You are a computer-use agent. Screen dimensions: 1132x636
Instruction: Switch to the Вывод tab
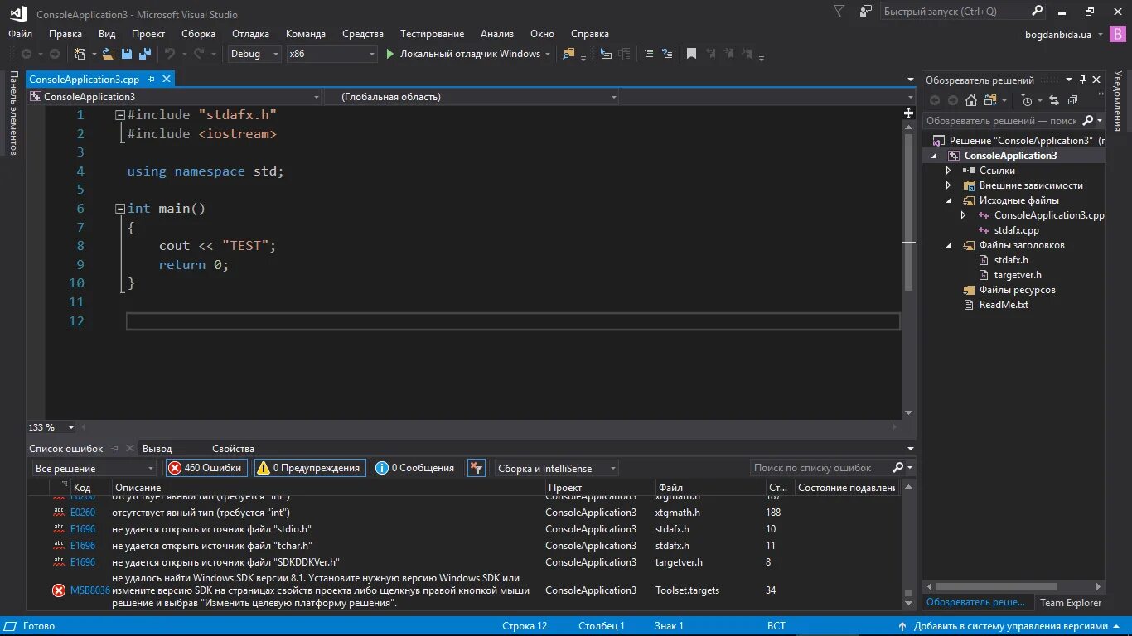tap(157, 448)
